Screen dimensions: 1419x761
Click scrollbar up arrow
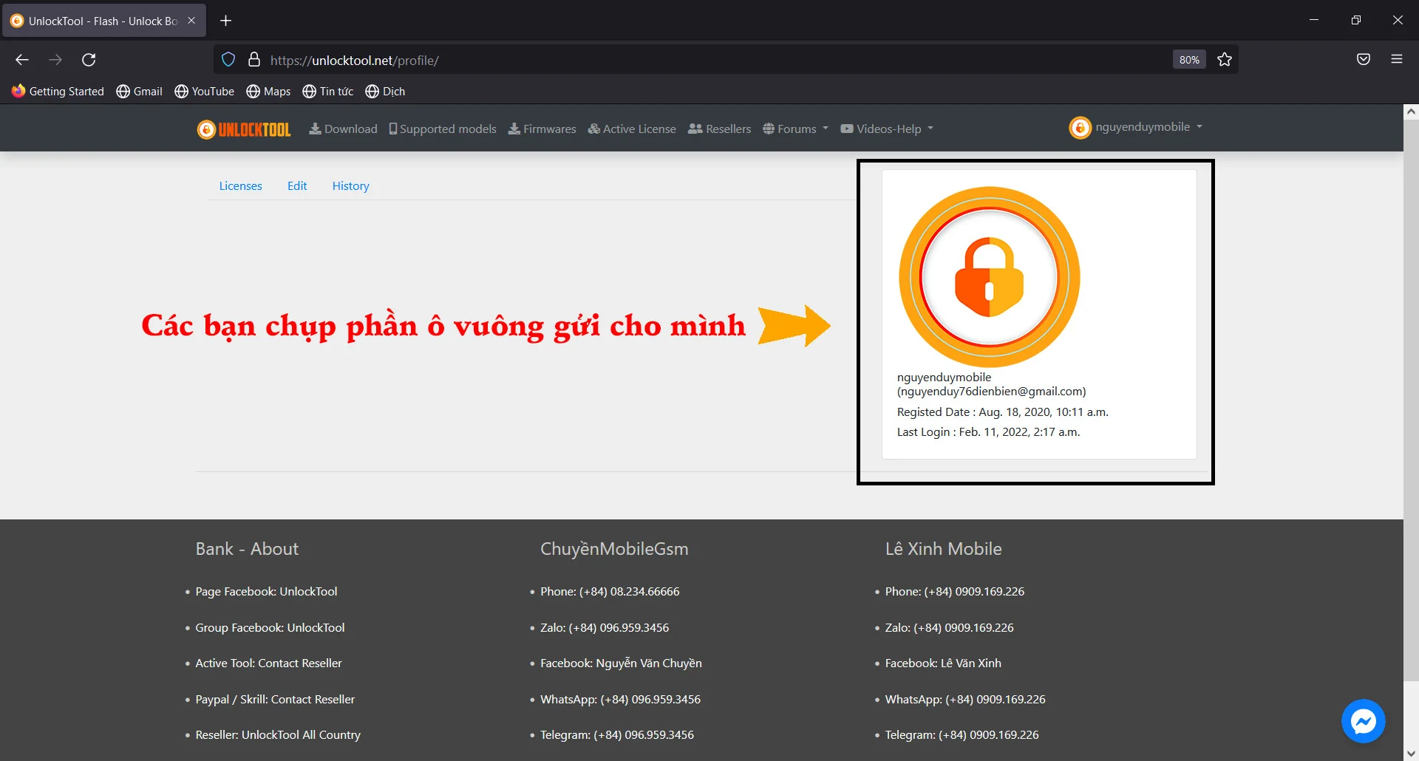coord(1411,112)
